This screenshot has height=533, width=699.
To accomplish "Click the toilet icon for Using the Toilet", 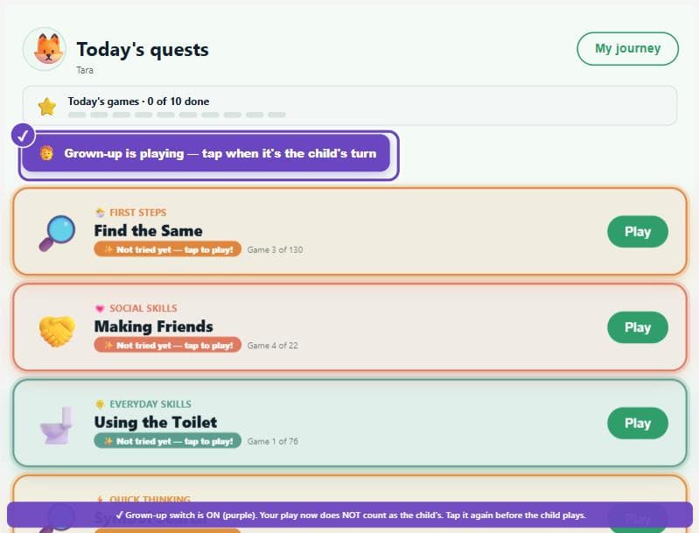I will click(x=57, y=425).
